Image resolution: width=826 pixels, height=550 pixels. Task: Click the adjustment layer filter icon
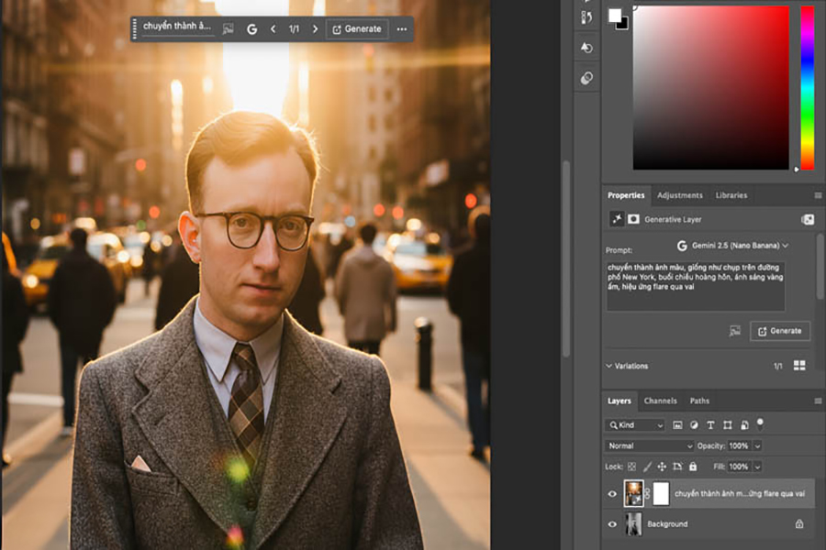click(x=694, y=425)
